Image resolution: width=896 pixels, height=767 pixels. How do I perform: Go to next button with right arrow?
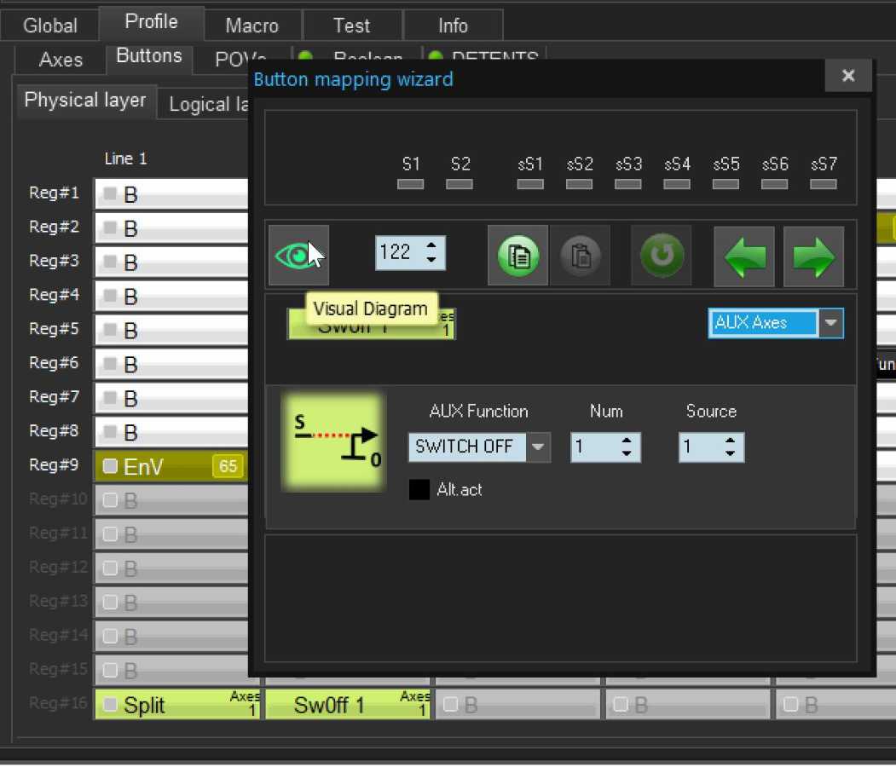point(813,257)
